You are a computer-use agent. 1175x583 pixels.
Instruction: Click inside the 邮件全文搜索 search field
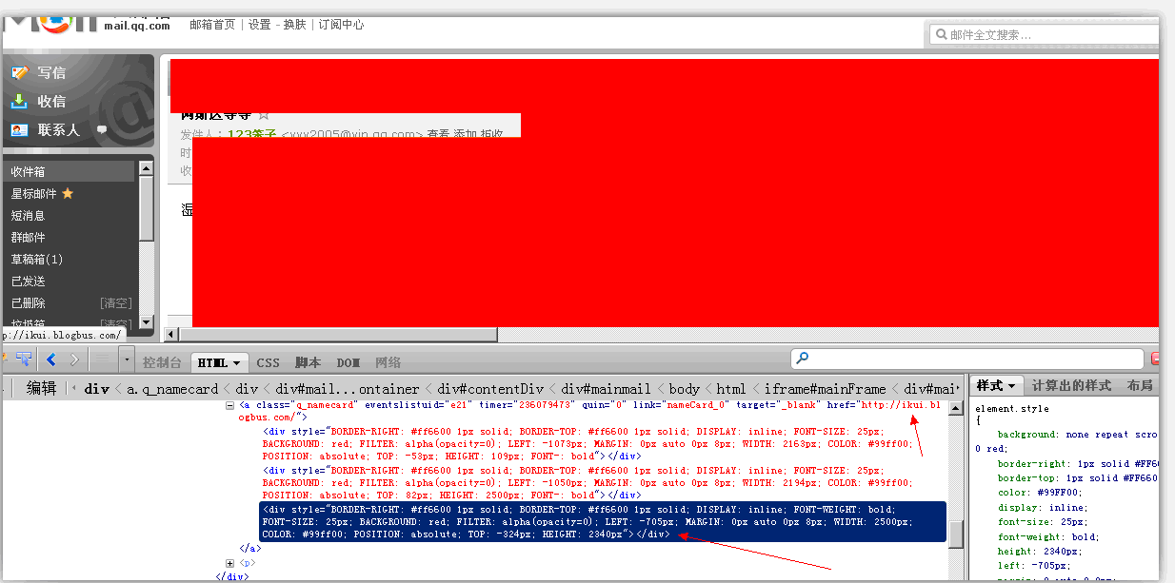pyautogui.click(x=1043, y=34)
